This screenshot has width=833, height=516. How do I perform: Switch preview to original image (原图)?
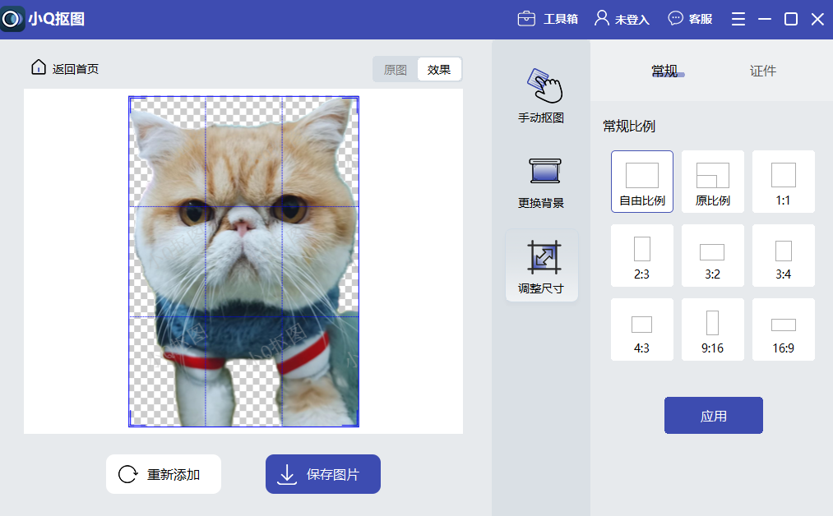coord(396,70)
